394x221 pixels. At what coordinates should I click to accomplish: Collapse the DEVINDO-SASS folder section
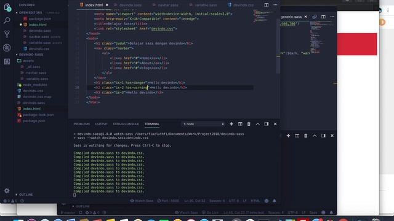31,55
